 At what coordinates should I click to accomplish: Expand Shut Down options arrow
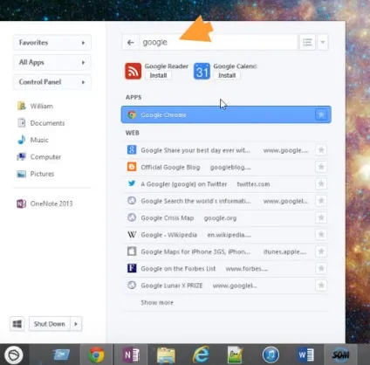pyautogui.click(x=76, y=324)
